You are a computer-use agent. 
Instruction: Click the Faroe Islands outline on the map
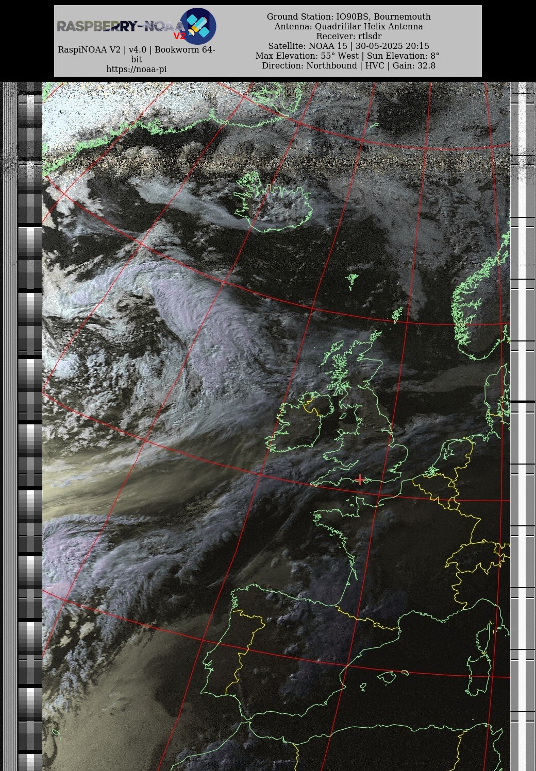click(x=353, y=282)
